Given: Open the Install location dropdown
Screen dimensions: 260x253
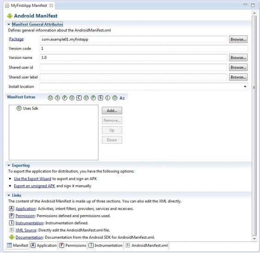Looking at the screenshot, I should pos(245,87).
